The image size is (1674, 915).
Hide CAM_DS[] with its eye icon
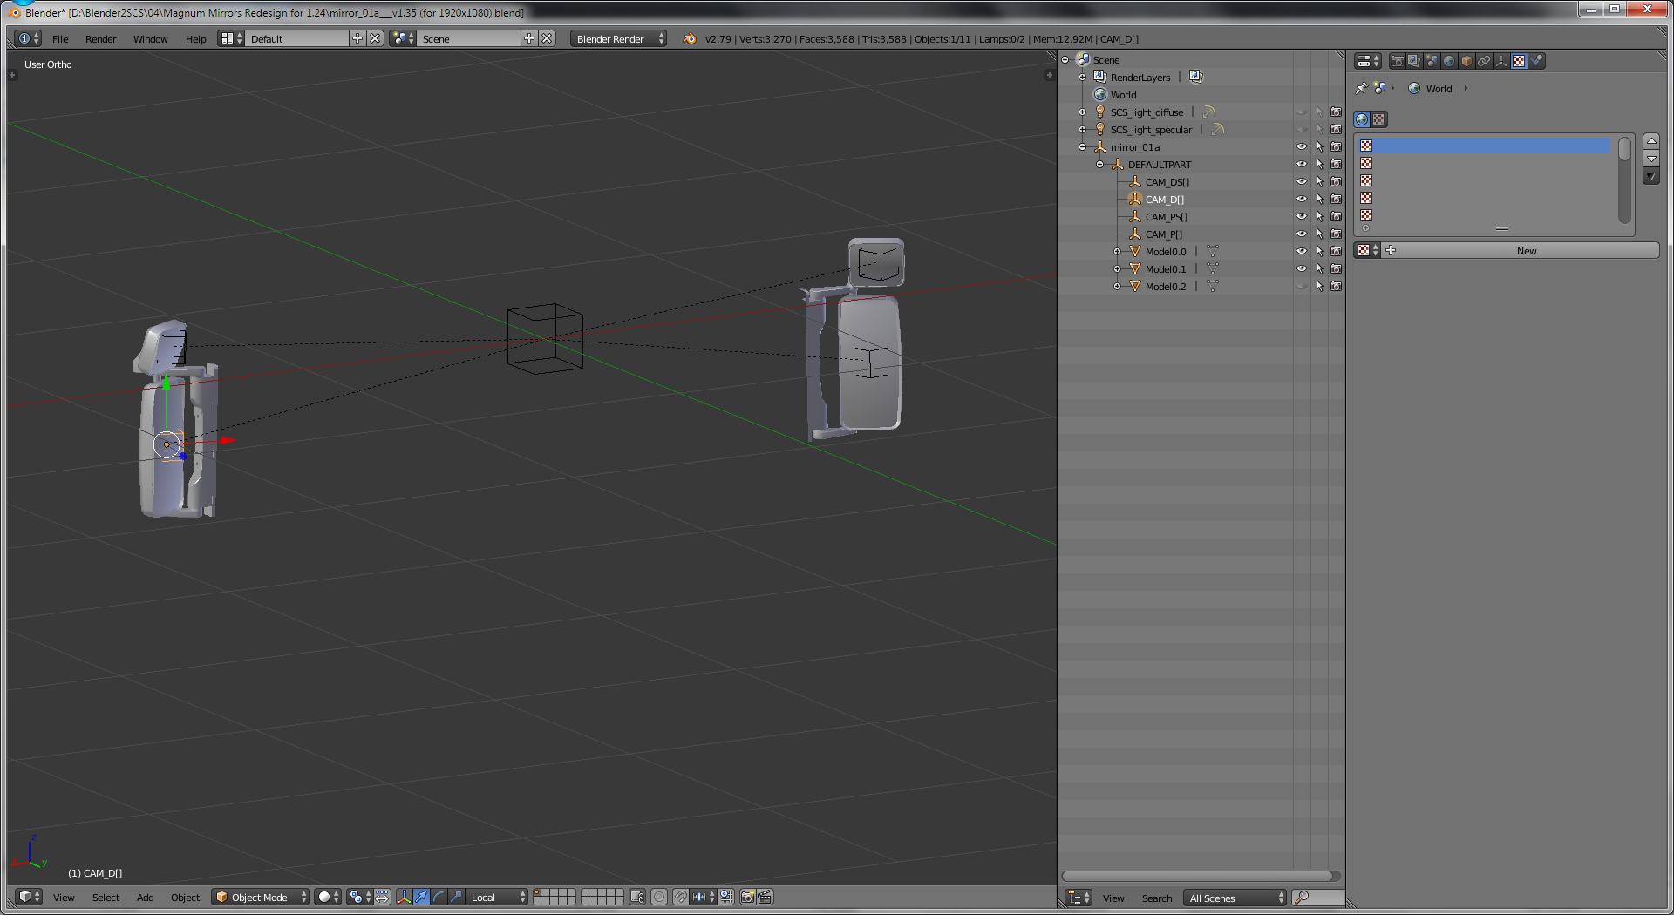(x=1302, y=182)
